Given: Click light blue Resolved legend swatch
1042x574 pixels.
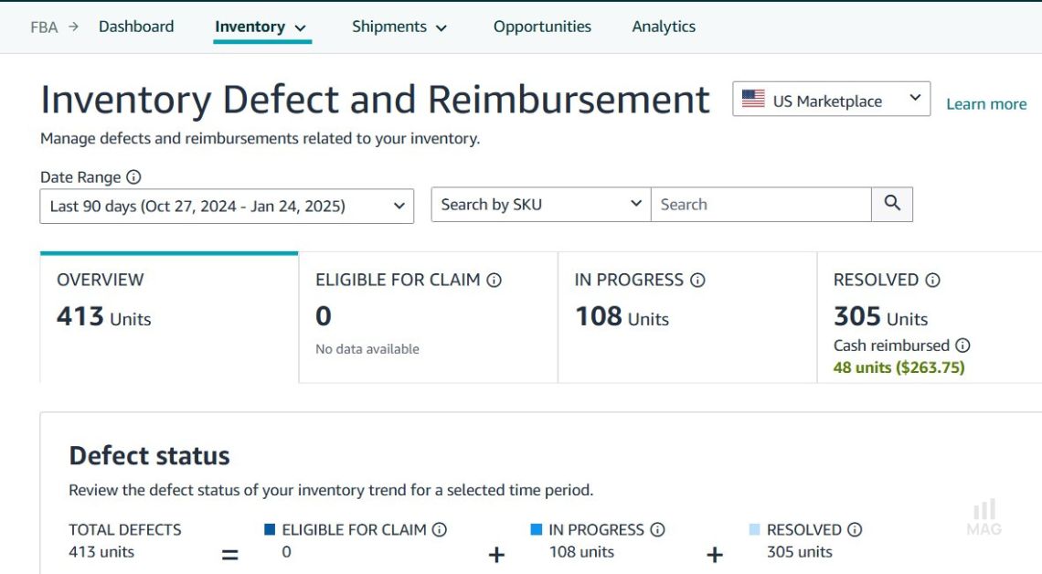Looking at the screenshot, I should (x=754, y=529).
